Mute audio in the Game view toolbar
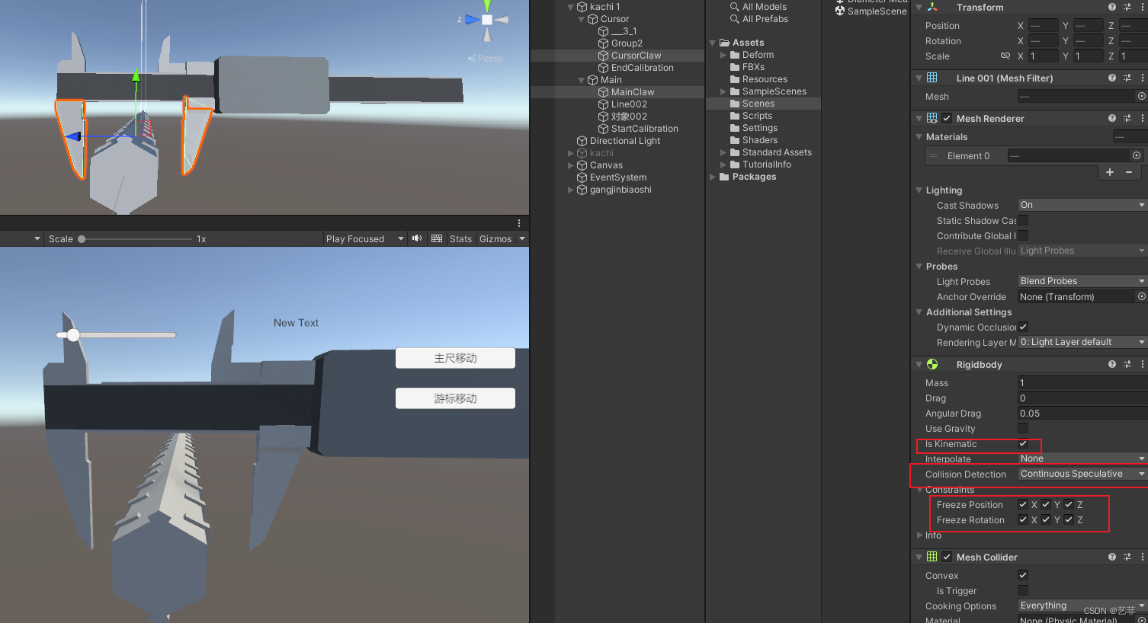Viewport: 1148px width, 623px height. tap(417, 238)
